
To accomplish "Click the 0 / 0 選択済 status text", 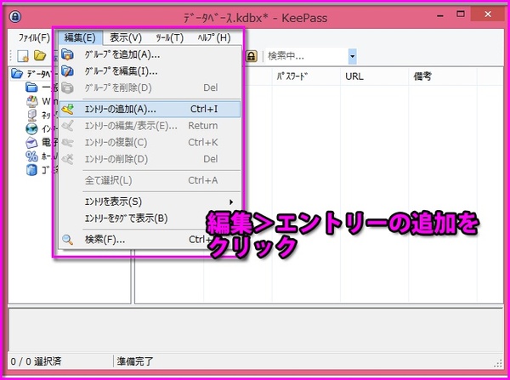I will [36, 361].
